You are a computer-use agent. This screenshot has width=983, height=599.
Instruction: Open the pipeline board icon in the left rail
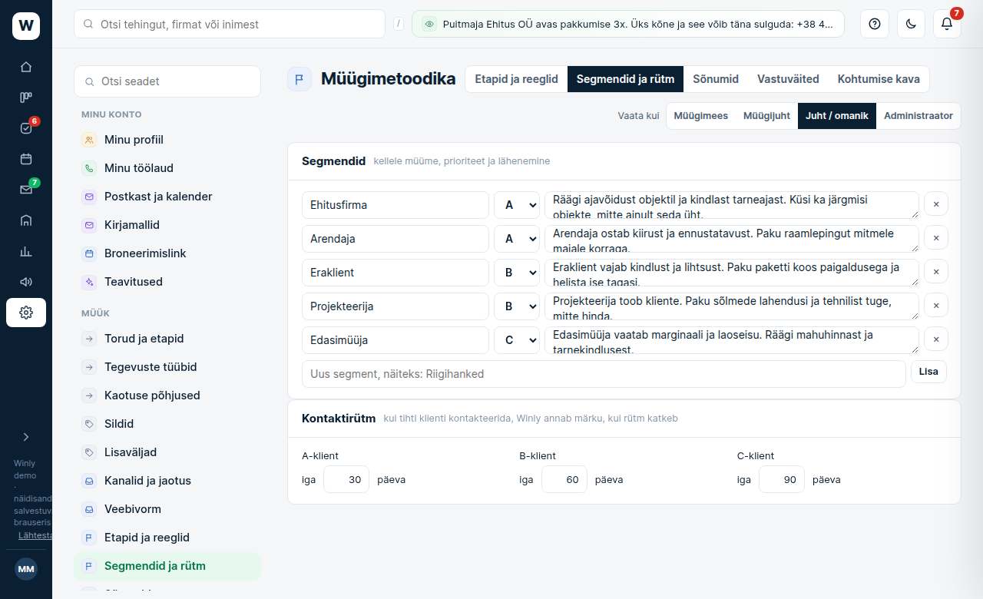click(26, 98)
